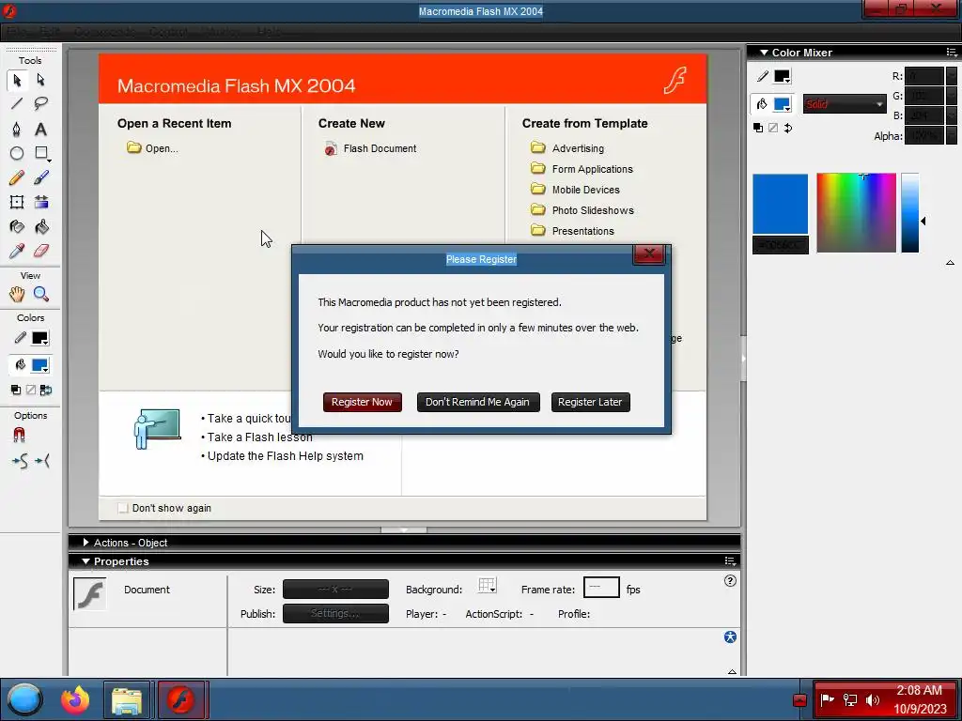Click No Color in Color Mixer
The image size is (962, 721).
(773, 128)
